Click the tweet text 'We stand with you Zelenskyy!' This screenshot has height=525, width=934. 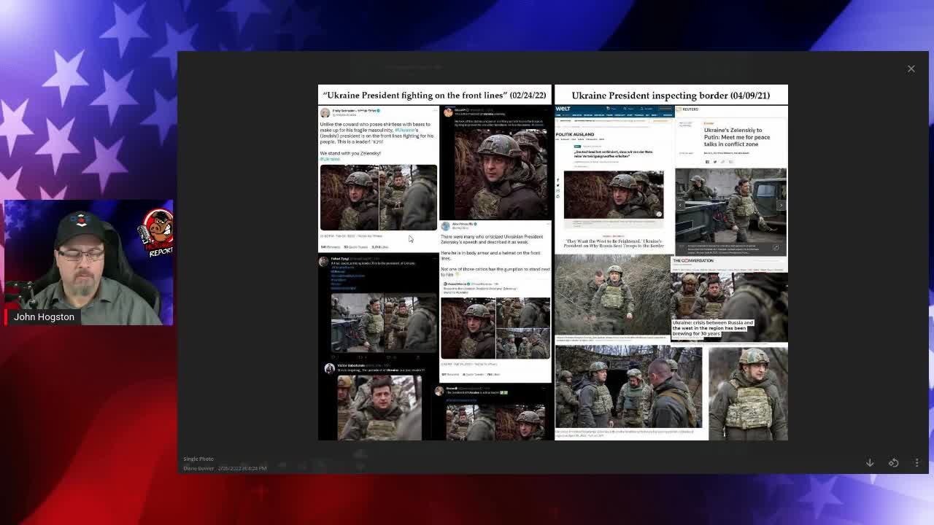(x=350, y=153)
